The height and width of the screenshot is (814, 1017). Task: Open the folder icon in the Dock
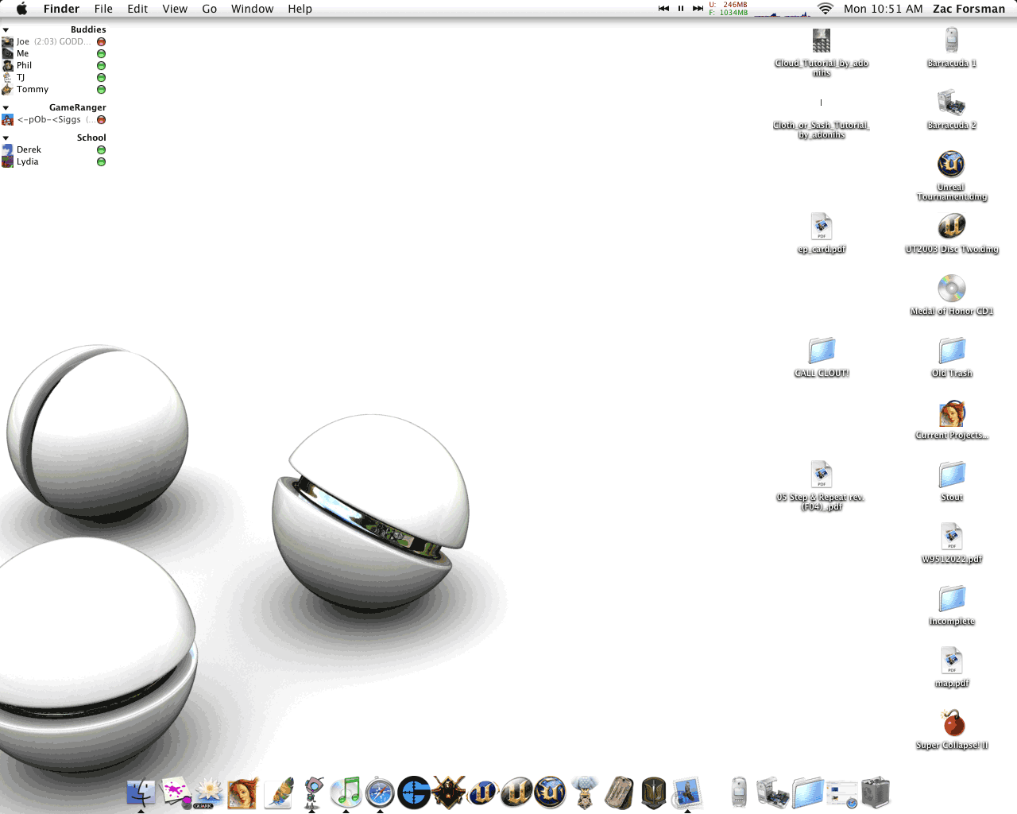(807, 793)
